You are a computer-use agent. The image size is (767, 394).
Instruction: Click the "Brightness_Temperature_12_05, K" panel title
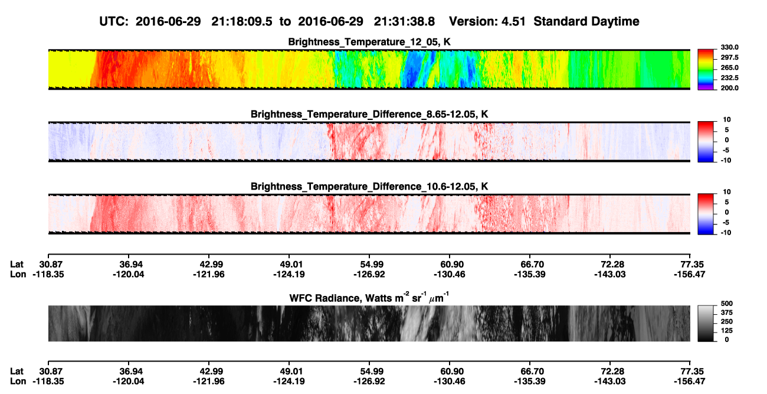369,42
